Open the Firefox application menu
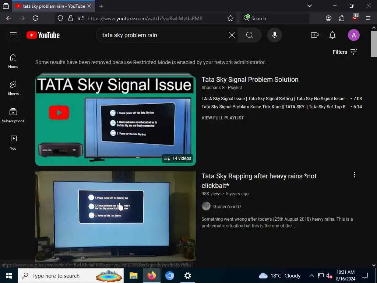Screen dimensions: 377x283 pyautogui.click(x=368, y=18)
